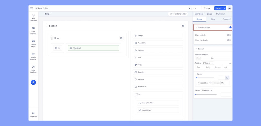261x126 pixels.
Task: Open the hamburger menu
Action: pyautogui.click(x=32, y=8)
